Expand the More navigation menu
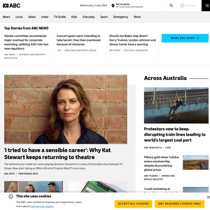This screenshot has width=210, height=210. (137, 17)
